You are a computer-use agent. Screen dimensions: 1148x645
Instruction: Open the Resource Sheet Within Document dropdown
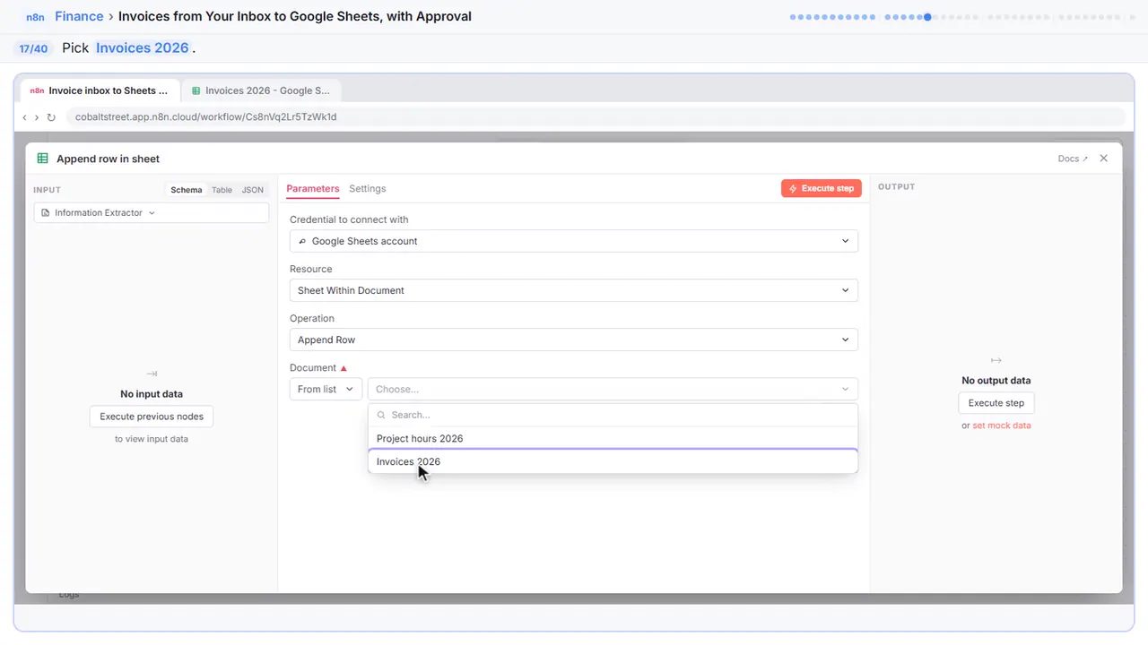(x=574, y=290)
